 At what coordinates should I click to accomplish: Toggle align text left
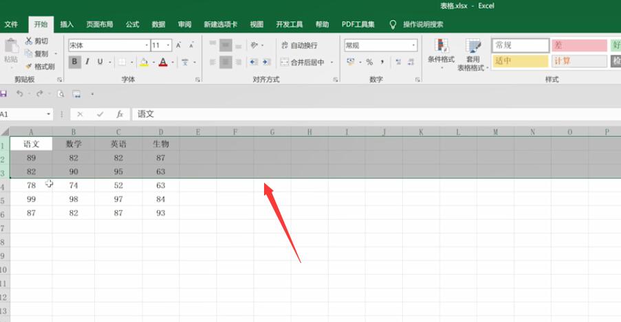click(213, 62)
